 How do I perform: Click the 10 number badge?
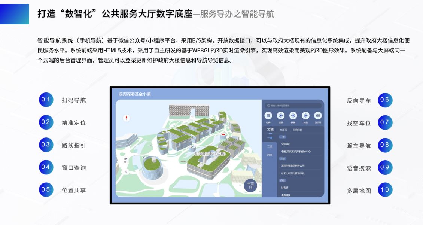[x=385, y=190]
